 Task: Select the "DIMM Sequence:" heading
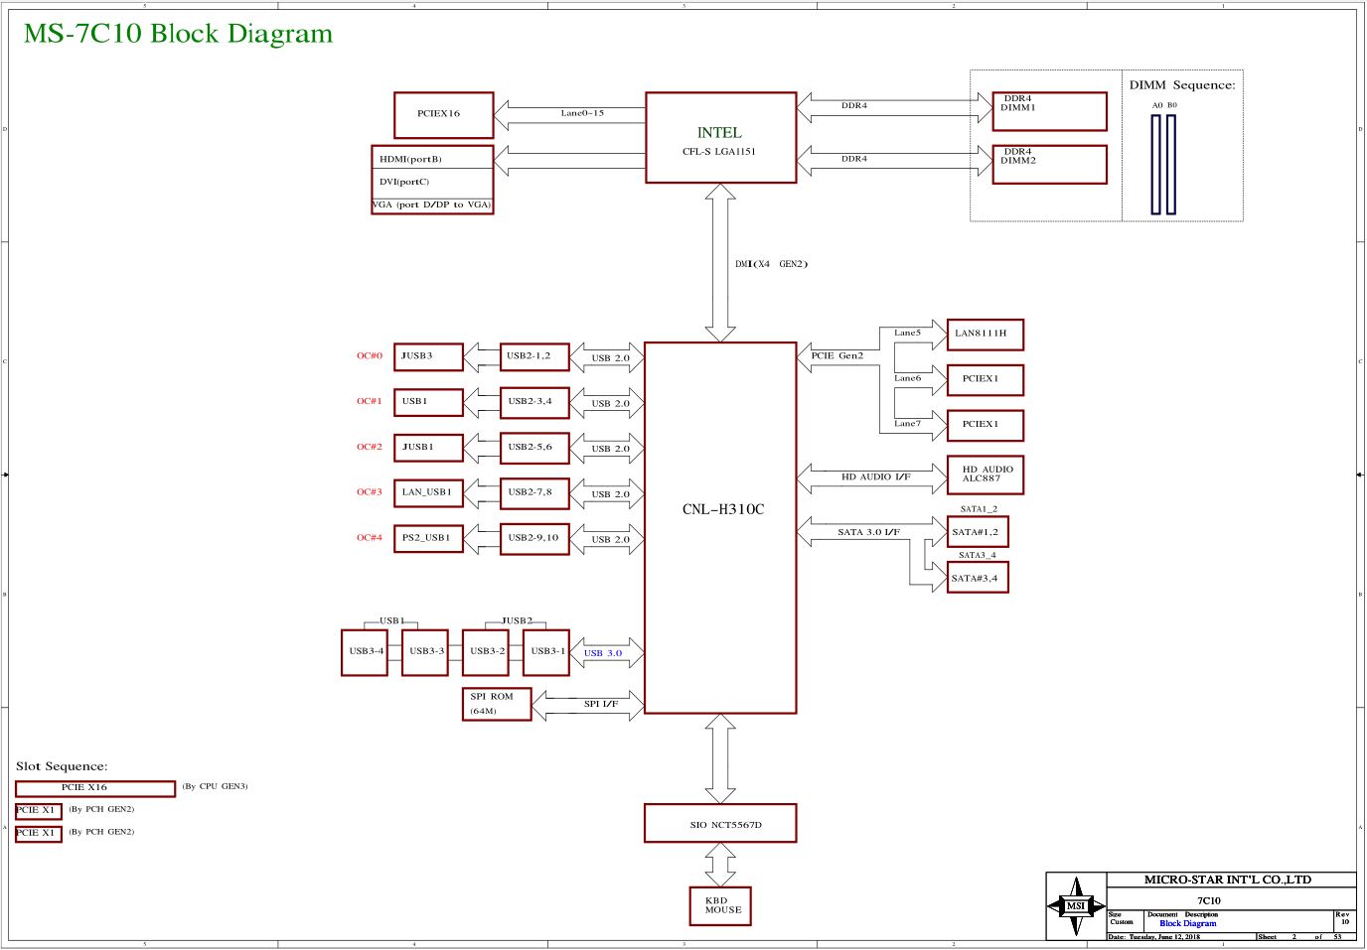(1182, 85)
